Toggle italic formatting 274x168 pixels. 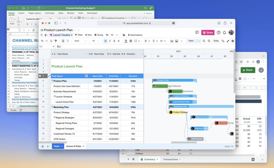pos(110,41)
